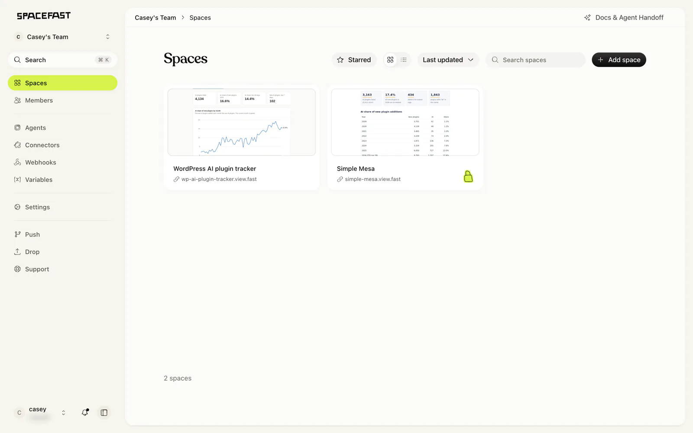Click the Simple Mesa title
This screenshot has width=693, height=433.
(x=356, y=169)
